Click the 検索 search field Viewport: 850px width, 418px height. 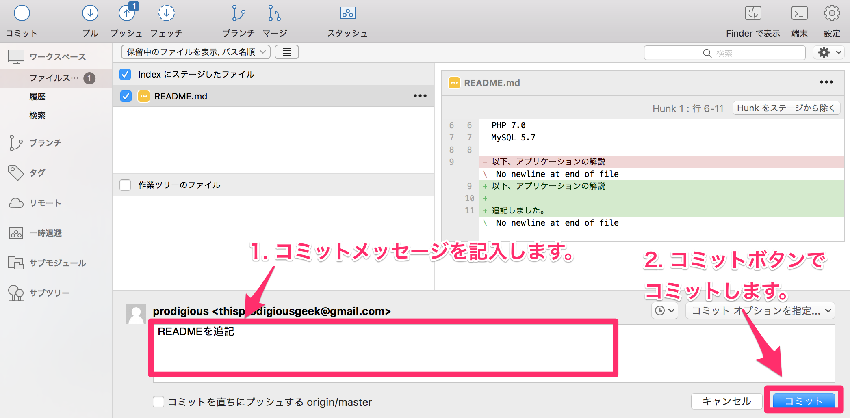point(724,53)
